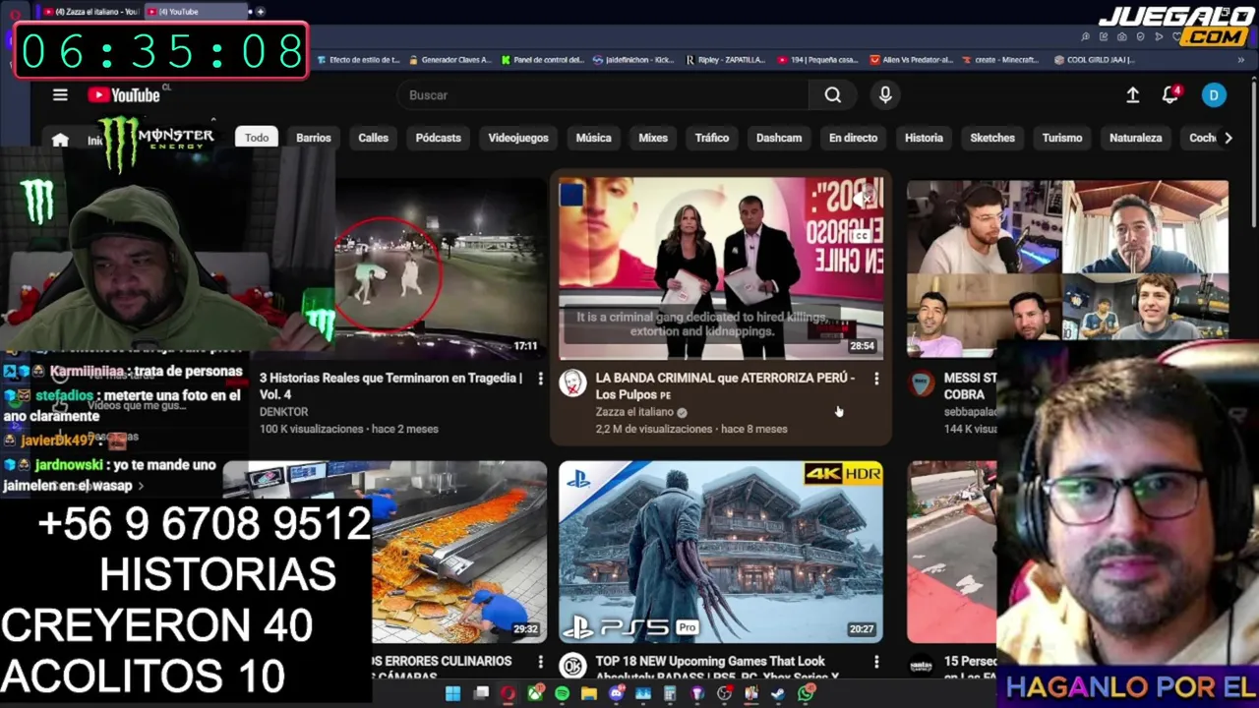Image resolution: width=1259 pixels, height=708 pixels.
Task: Open 3 Historias Reales que Terminaron title
Action: pos(390,385)
